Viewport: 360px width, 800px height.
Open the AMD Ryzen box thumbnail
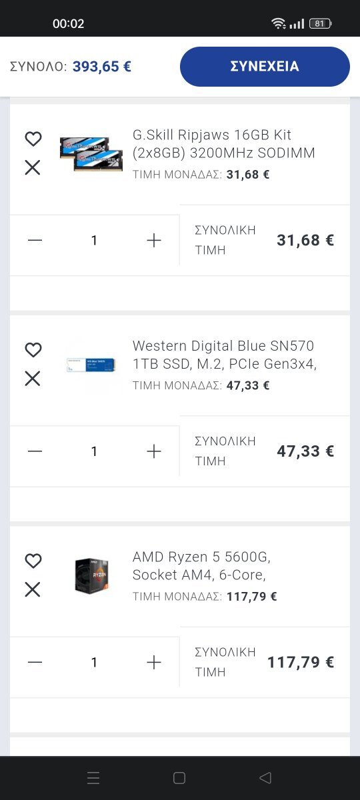point(92,576)
